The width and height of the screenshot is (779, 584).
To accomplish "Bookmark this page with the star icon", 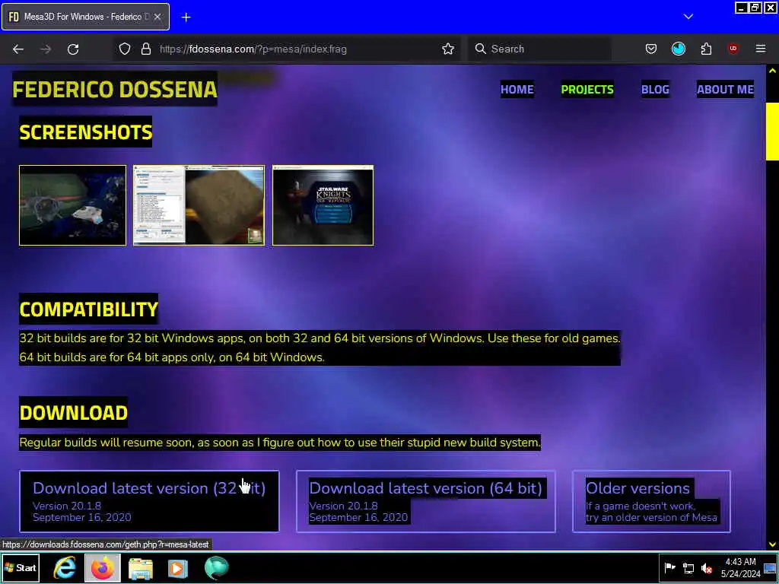I will tap(447, 49).
